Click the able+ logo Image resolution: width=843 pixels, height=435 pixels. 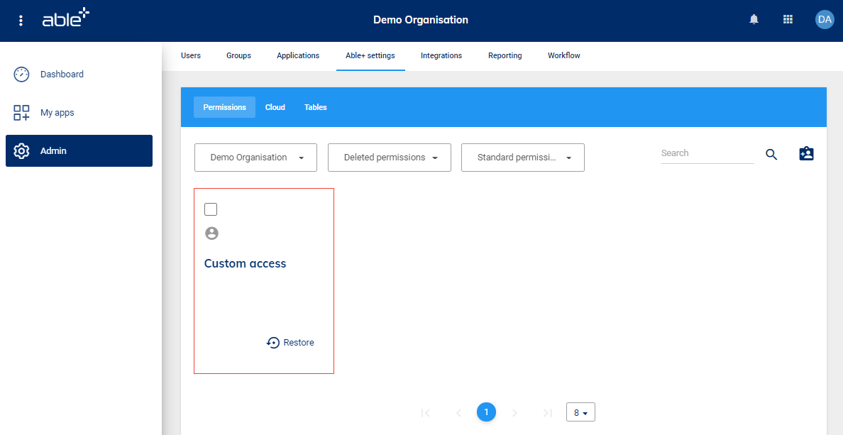65,19
